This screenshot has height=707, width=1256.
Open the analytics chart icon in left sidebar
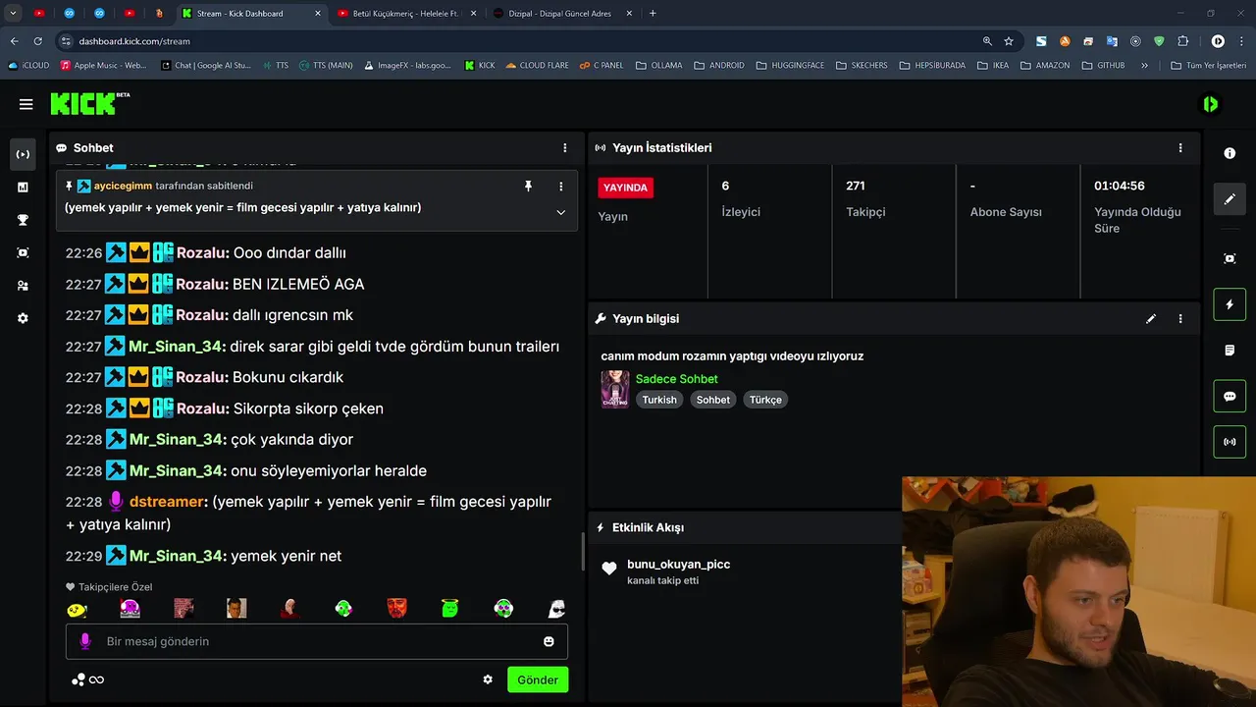23,187
